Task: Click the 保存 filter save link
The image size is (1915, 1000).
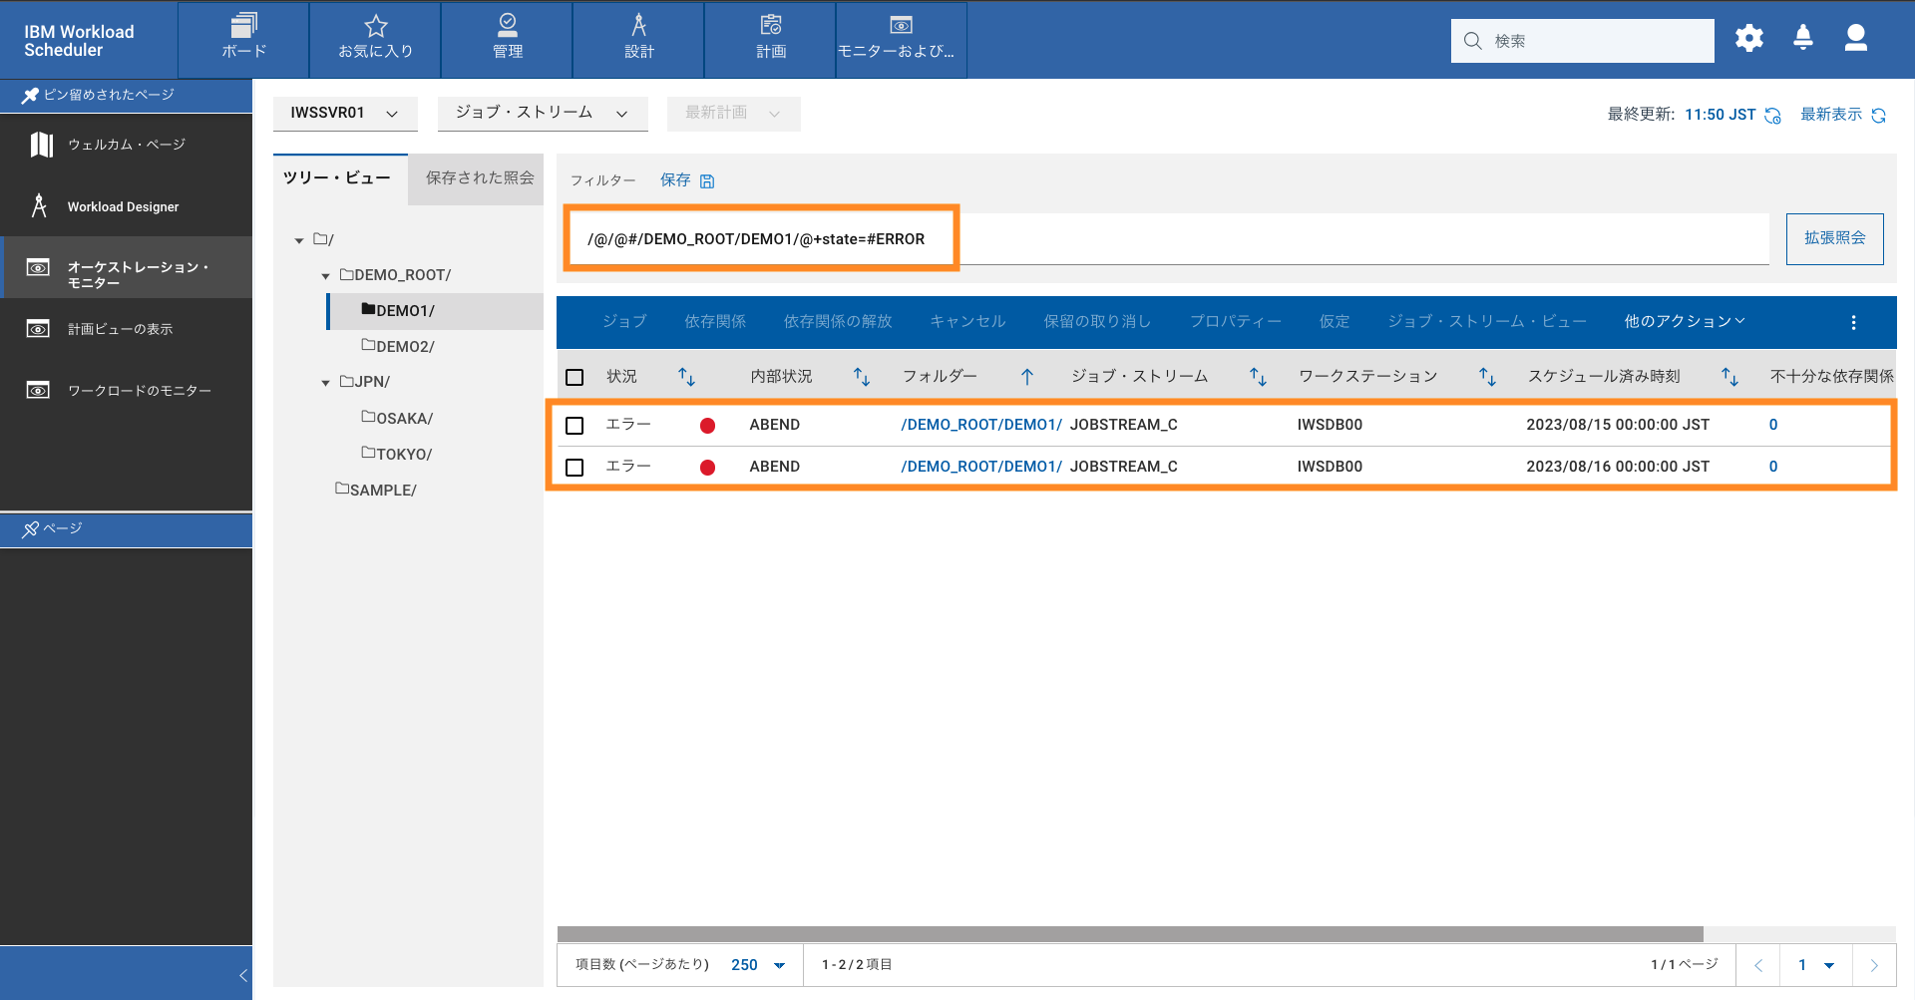Action: tap(675, 180)
